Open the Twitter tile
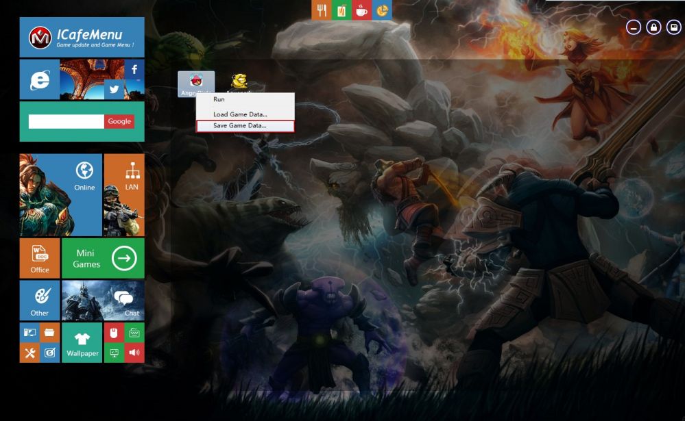The image size is (685, 421). (x=114, y=90)
